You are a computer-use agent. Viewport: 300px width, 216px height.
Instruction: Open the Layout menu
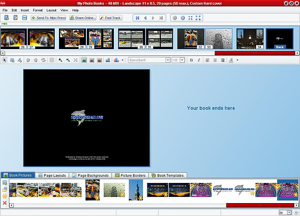pyautogui.click(x=51, y=10)
